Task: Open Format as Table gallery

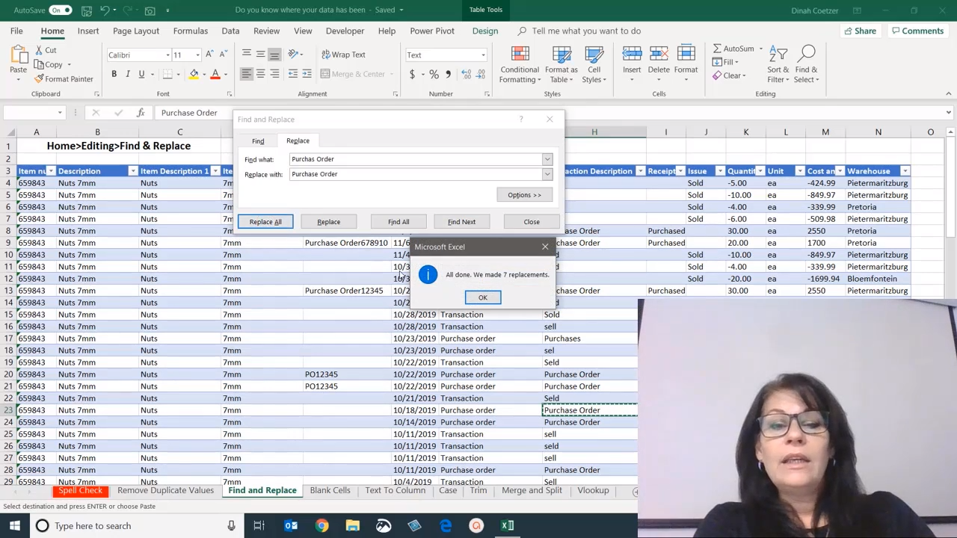Action: [x=561, y=65]
